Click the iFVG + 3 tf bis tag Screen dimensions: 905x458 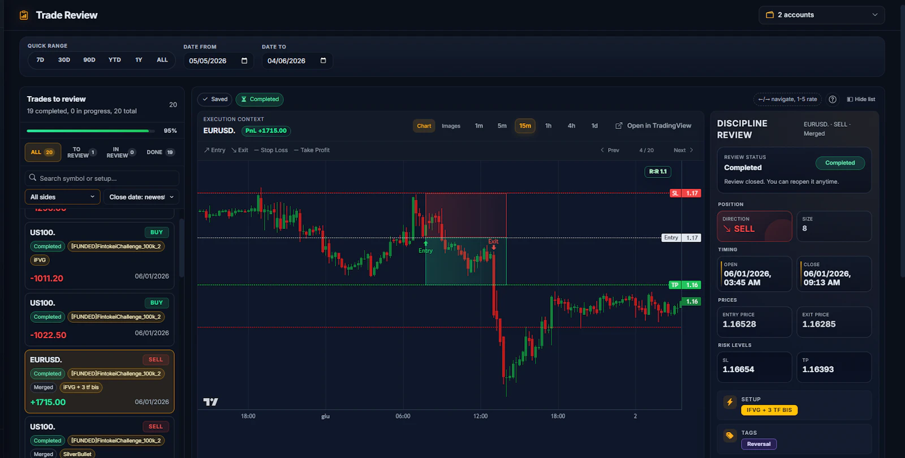[81, 387]
